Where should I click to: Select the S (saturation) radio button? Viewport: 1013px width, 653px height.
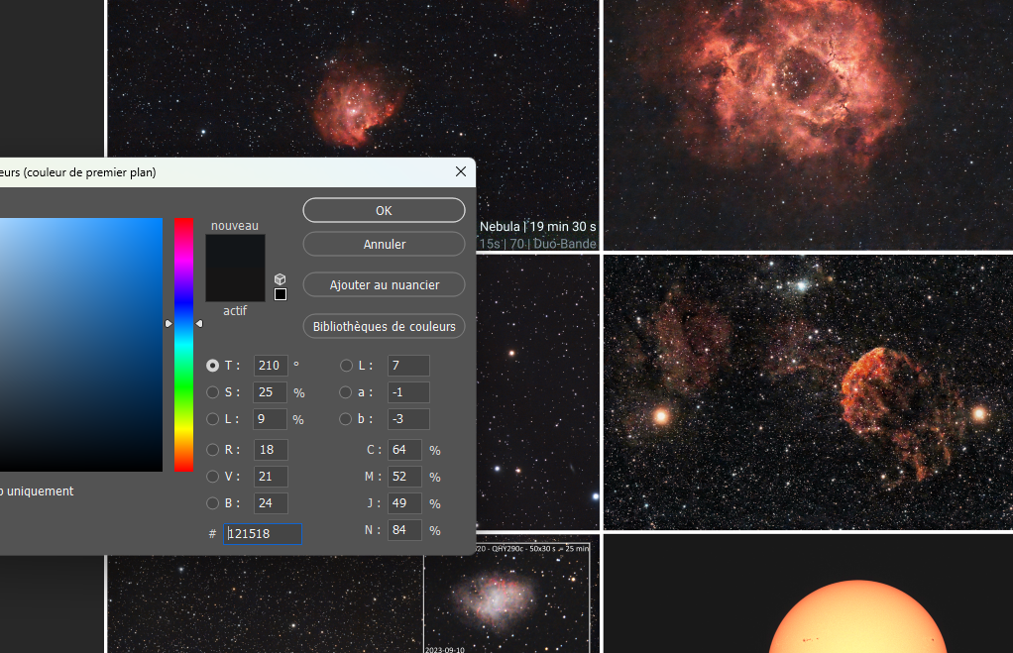click(212, 392)
